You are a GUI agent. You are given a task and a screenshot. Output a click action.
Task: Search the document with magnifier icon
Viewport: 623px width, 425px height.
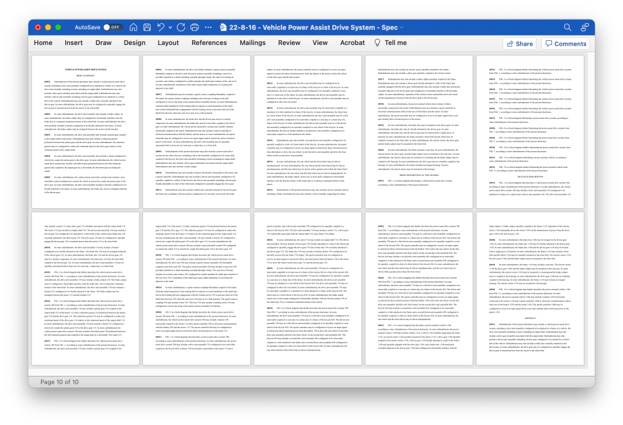(568, 27)
